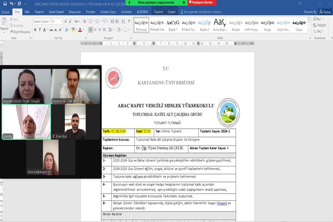Click the Yapıştır paste clipboard icon

[4, 22]
